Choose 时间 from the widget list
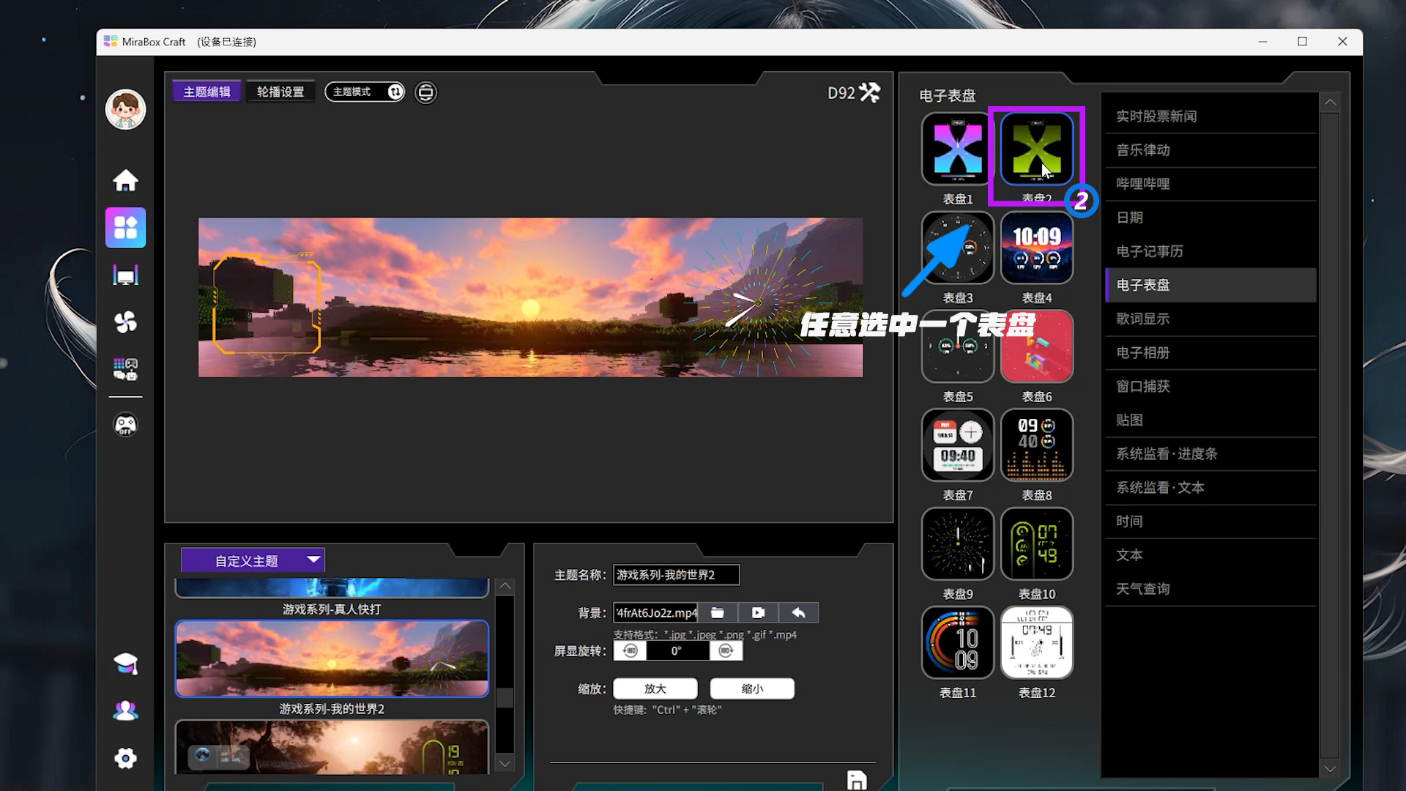 pyautogui.click(x=1210, y=521)
